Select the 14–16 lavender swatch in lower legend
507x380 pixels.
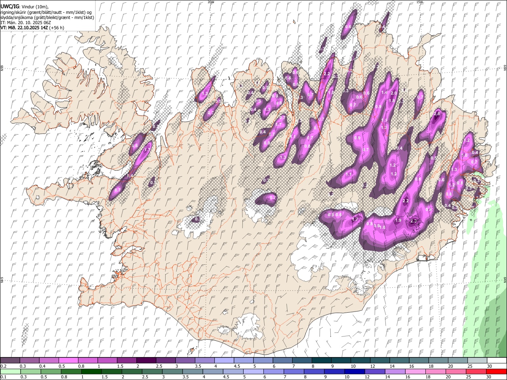[x=395, y=372]
